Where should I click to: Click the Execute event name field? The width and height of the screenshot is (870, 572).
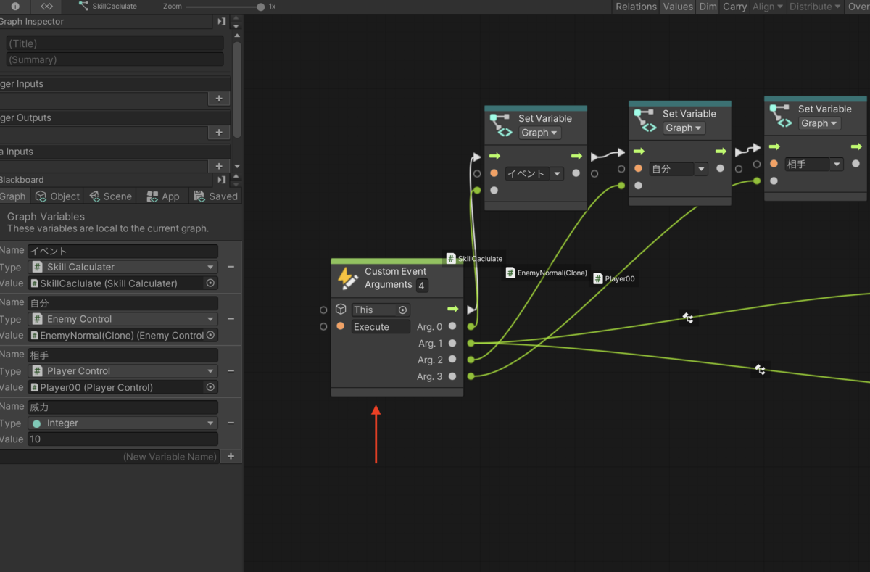[x=381, y=327]
